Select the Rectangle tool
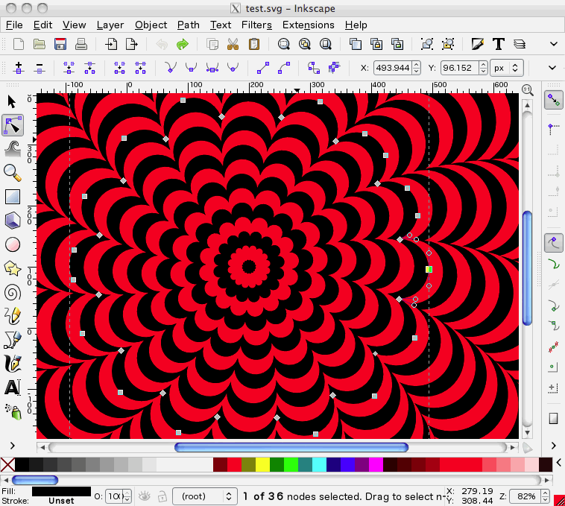 pyautogui.click(x=13, y=197)
